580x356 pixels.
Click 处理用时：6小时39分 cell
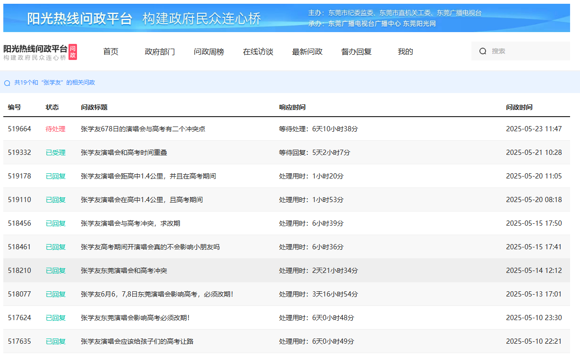click(x=311, y=223)
